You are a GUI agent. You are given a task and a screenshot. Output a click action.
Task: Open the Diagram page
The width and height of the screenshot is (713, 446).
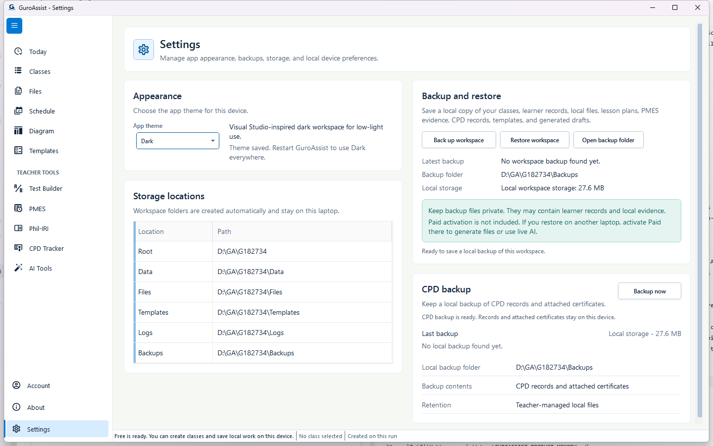57,131
